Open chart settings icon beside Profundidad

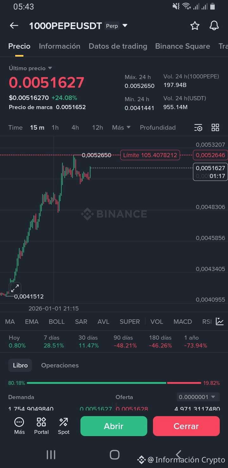click(198, 128)
